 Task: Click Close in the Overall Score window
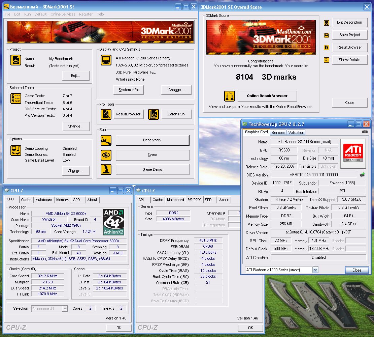(x=349, y=103)
